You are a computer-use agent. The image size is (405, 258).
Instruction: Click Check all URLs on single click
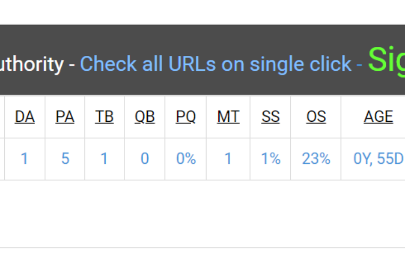[x=216, y=64]
